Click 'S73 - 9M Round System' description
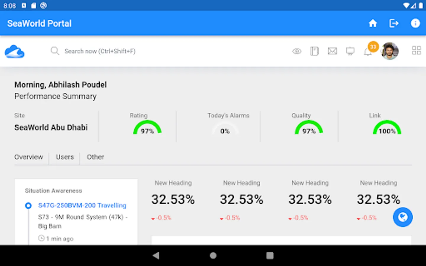The width and height of the screenshot is (426, 266). [x=83, y=221]
